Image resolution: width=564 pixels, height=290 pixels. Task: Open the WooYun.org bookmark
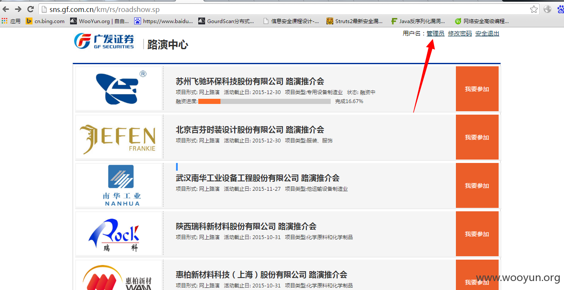click(99, 21)
